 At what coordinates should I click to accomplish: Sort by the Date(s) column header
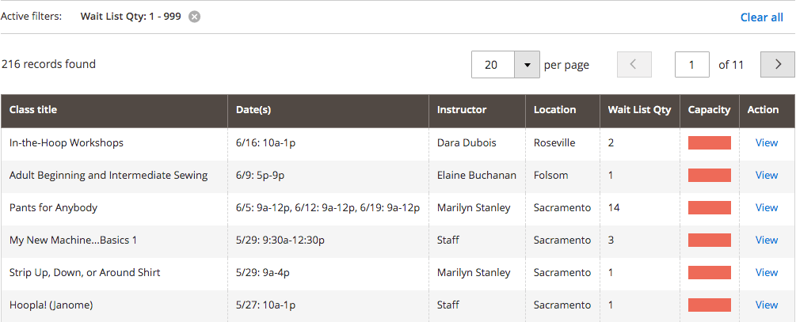pos(253,110)
